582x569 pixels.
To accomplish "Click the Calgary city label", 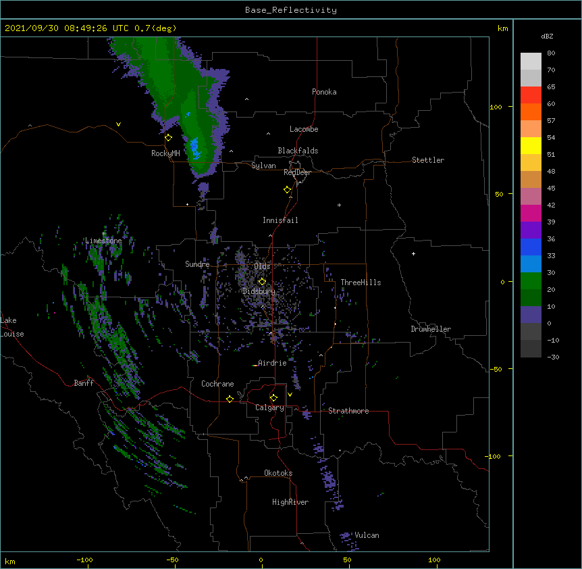I will (269, 407).
